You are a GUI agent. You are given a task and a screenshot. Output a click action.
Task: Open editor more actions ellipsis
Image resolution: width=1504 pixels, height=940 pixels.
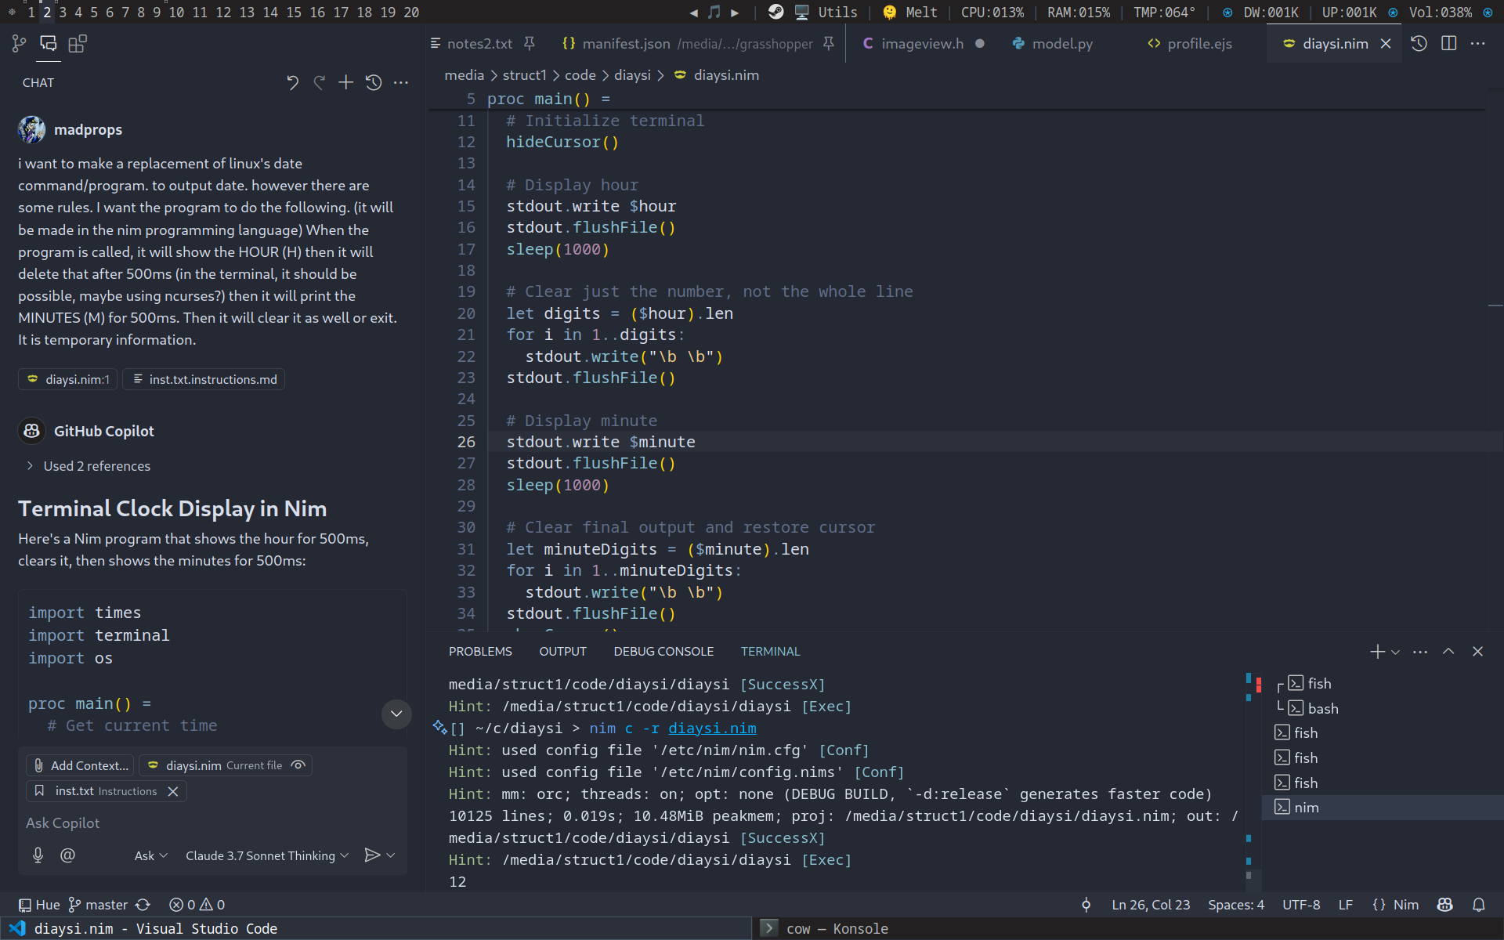point(1478,44)
